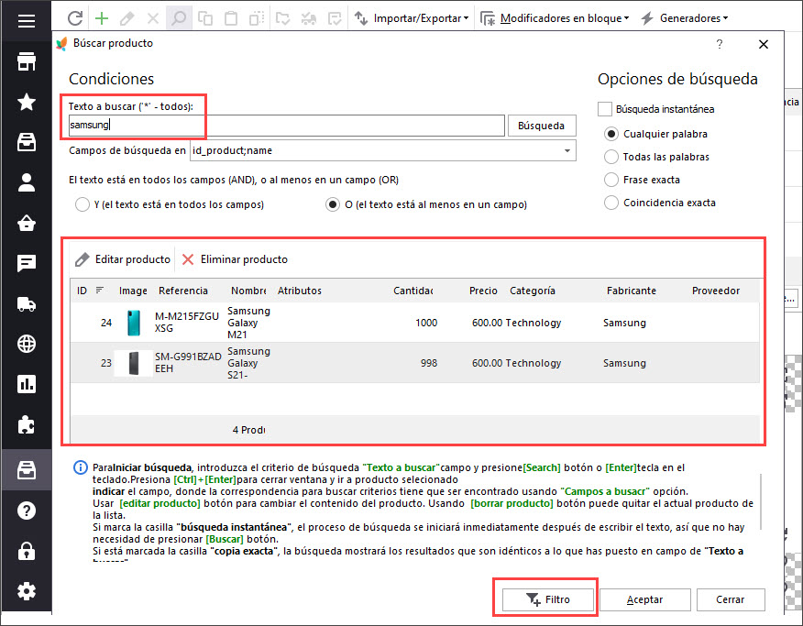Open messages chat icon in sidebar
The height and width of the screenshot is (626, 803).
click(x=26, y=264)
